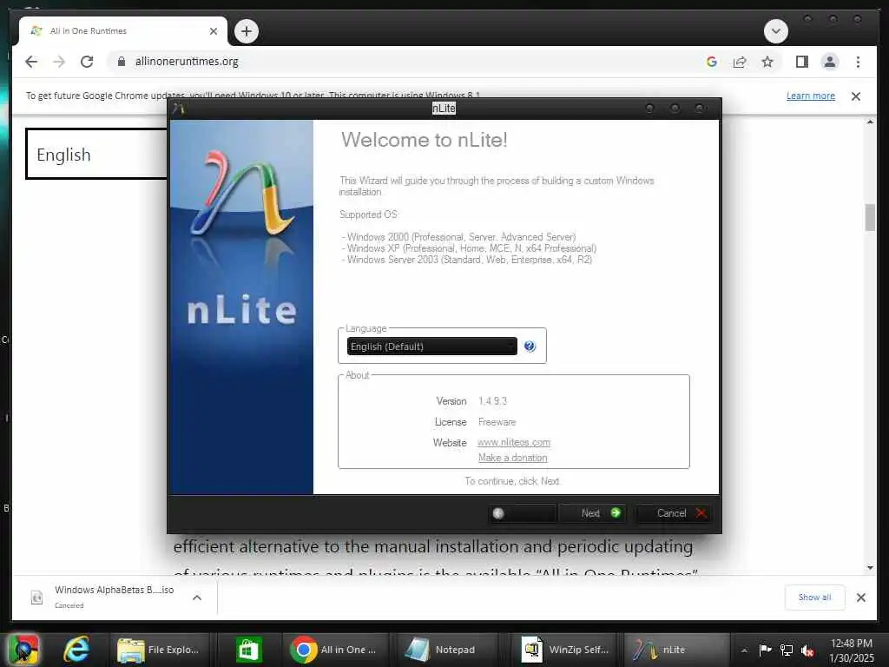Open the www.nliteos.com website link

(514, 442)
